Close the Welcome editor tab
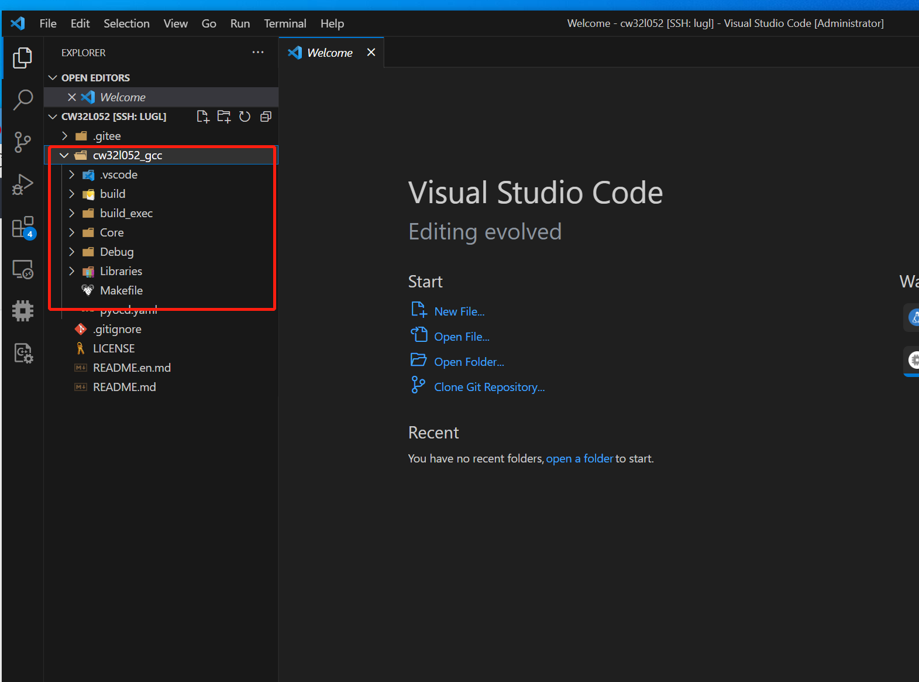Image resolution: width=919 pixels, height=682 pixels. click(371, 52)
